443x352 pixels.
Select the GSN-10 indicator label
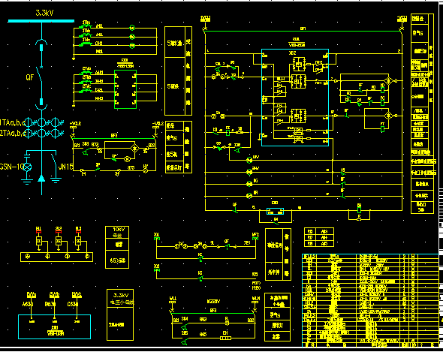point(11,167)
